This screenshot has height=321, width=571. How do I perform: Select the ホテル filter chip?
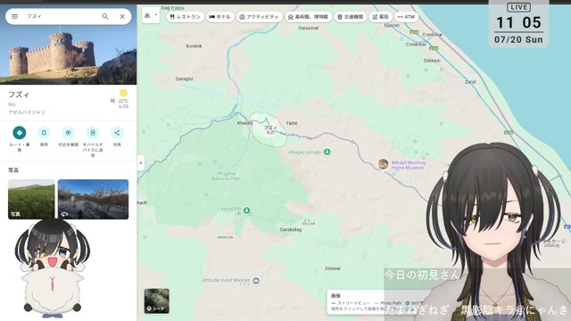point(220,17)
